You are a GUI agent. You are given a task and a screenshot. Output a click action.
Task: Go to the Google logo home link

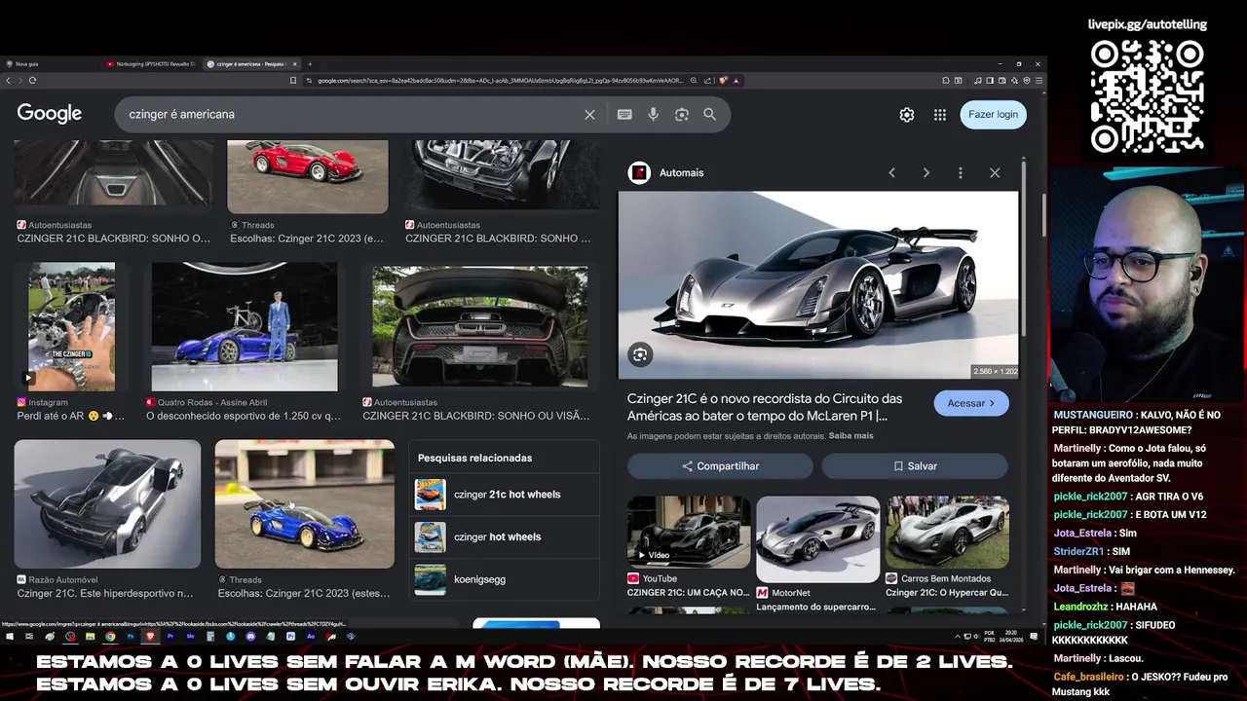[50, 114]
